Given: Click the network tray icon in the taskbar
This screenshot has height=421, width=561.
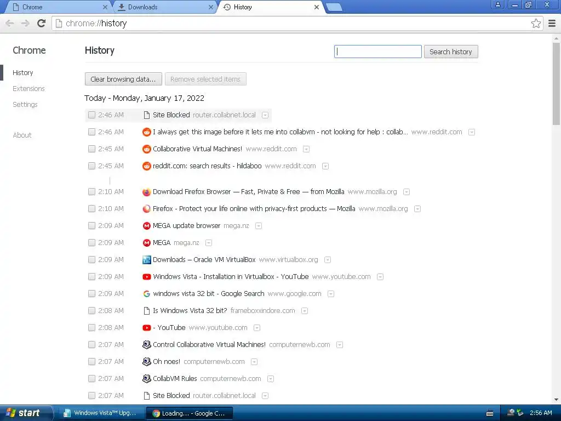Looking at the screenshot, I should coord(511,413).
